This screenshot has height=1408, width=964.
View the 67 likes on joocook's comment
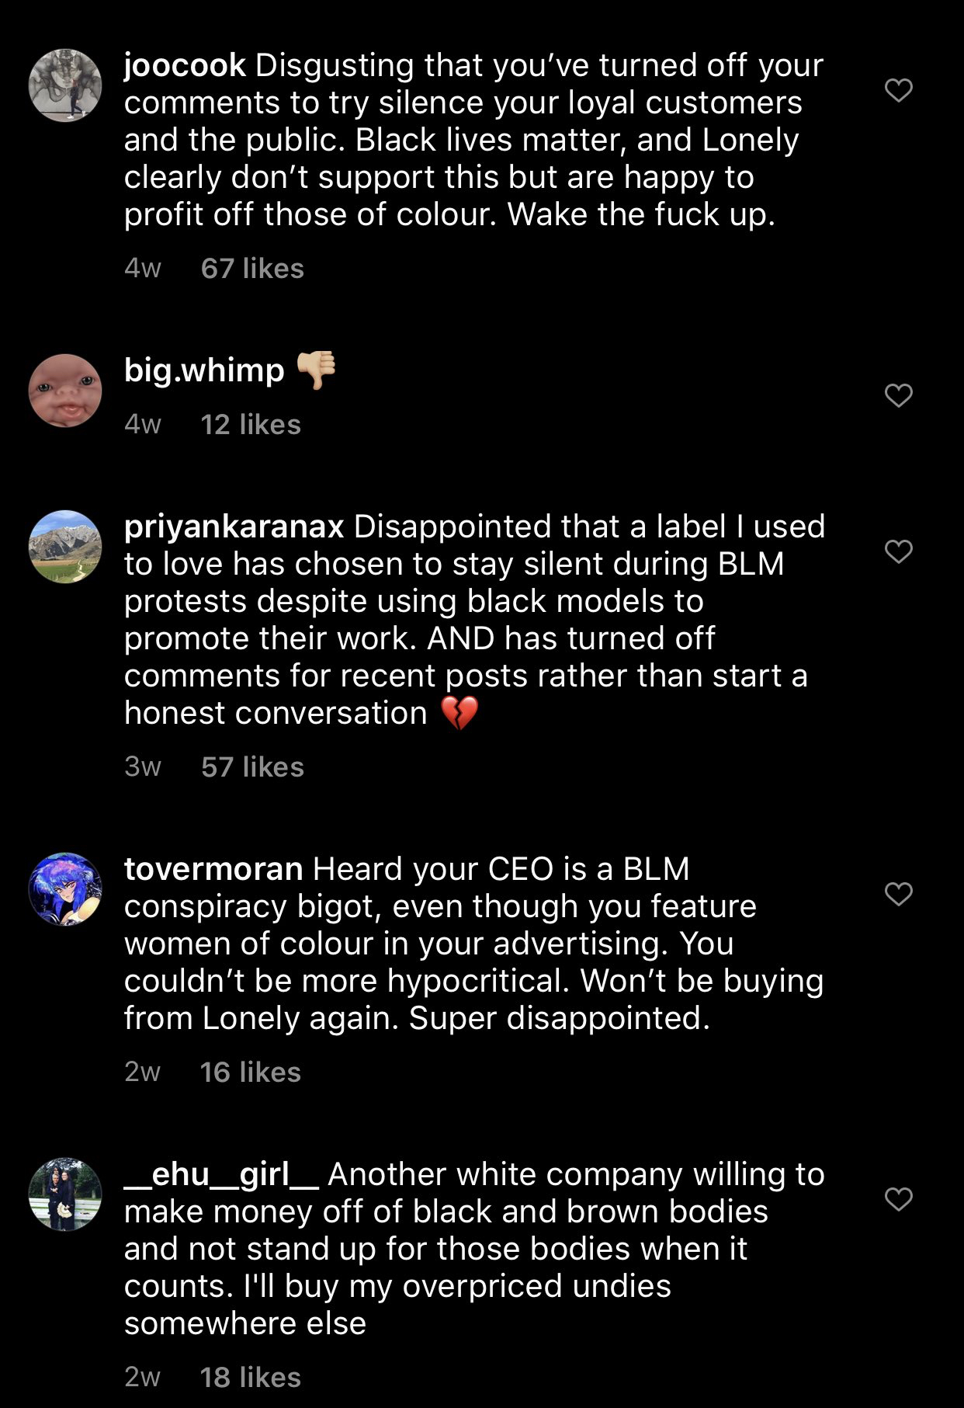click(x=252, y=269)
